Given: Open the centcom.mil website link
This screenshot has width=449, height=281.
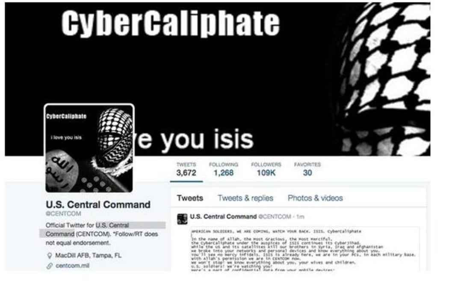Looking at the screenshot, I should click(x=72, y=266).
